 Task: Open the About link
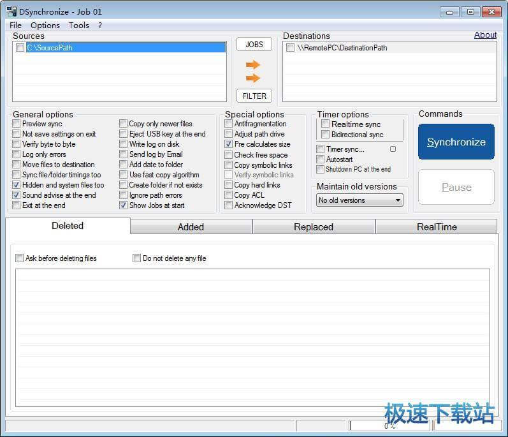[485, 35]
